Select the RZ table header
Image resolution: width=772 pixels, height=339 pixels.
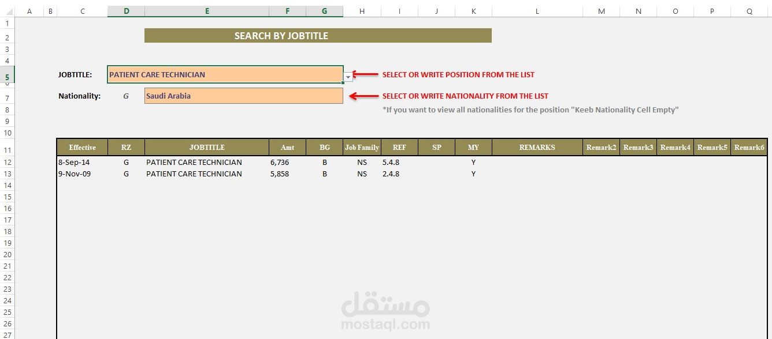[x=126, y=148]
